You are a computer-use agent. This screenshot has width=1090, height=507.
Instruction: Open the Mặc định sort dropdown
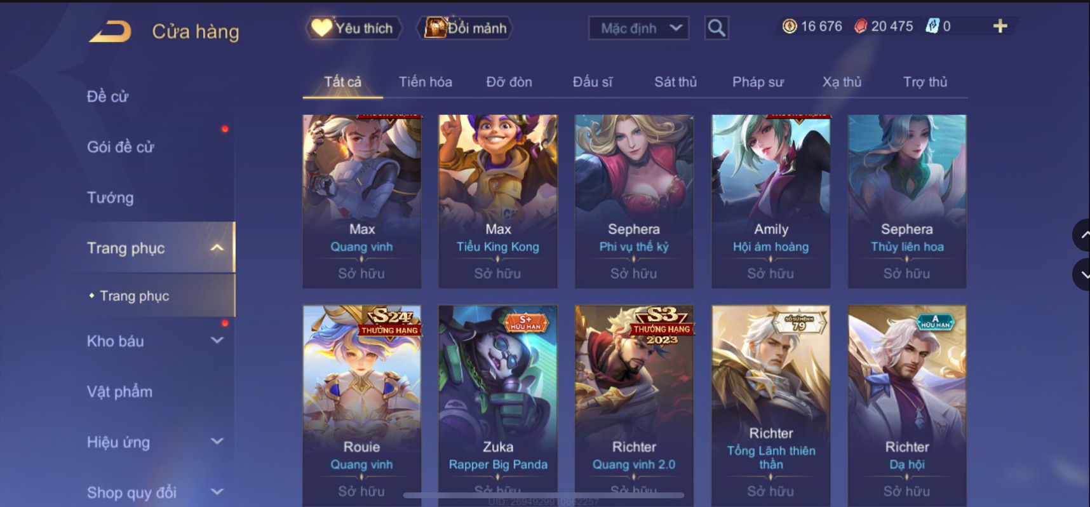coord(639,28)
